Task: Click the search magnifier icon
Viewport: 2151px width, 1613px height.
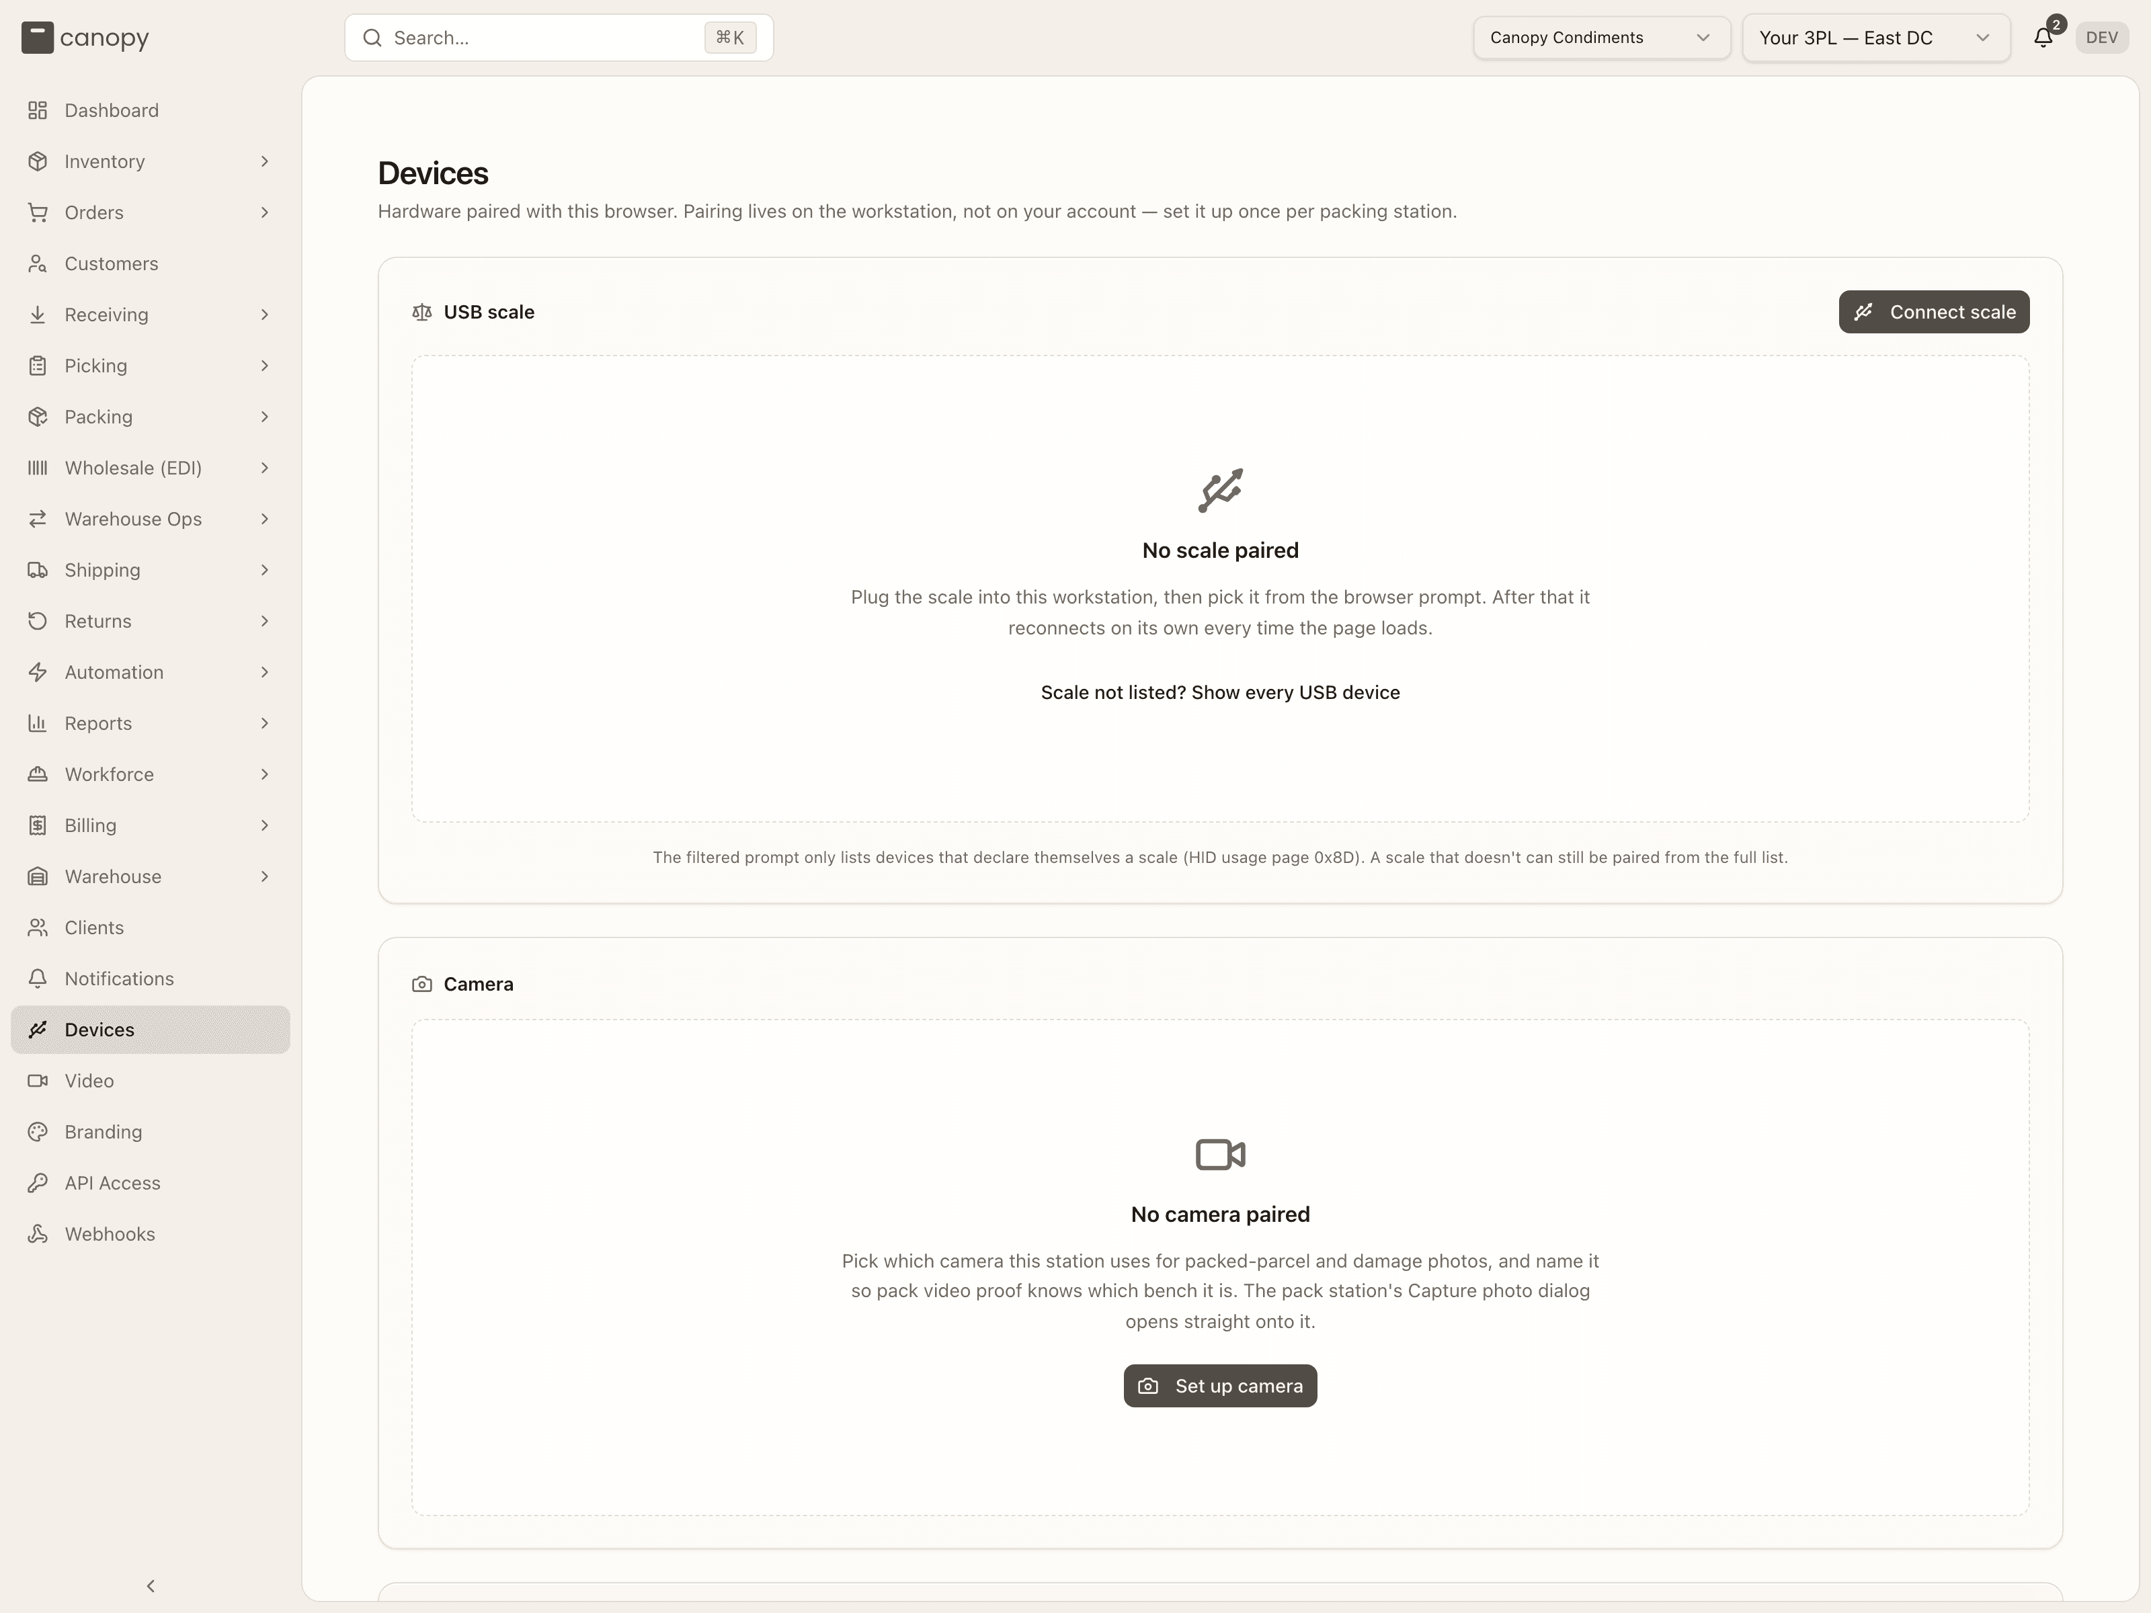Action: pos(372,38)
